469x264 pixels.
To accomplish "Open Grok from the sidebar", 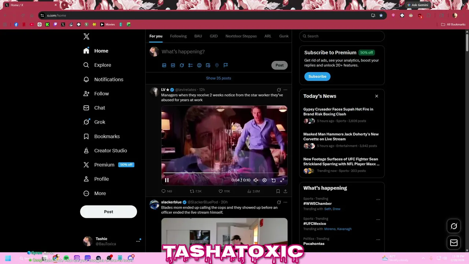I will coord(94,122).
